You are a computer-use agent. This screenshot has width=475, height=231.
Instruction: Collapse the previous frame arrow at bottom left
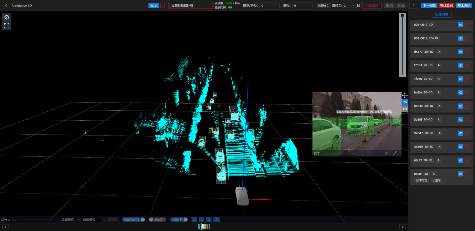(5, 226)
